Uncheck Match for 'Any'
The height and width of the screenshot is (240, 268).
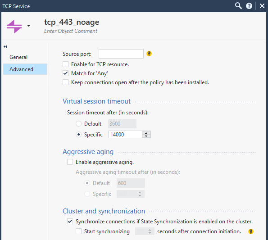65,73
